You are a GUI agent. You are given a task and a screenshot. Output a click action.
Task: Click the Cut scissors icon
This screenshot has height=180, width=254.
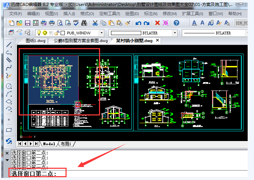pos(95,23)
